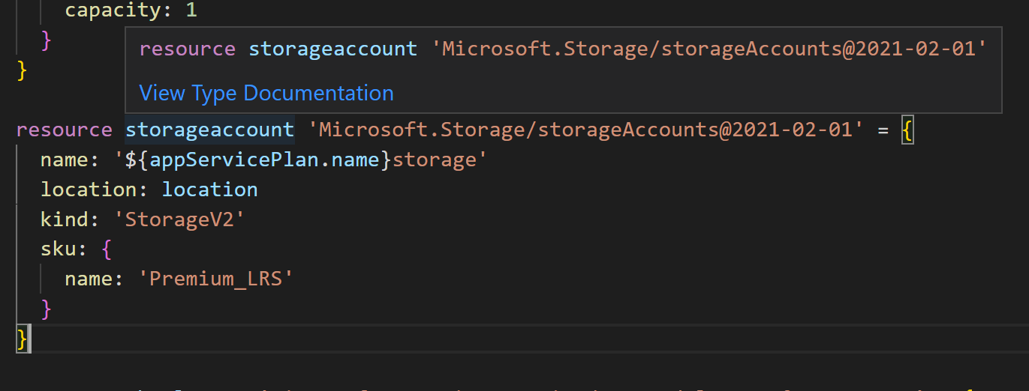This screenshot has height=391, width=1029.
Task: Click the highlighted opening brace after equals sign
Action: (907, 130)
